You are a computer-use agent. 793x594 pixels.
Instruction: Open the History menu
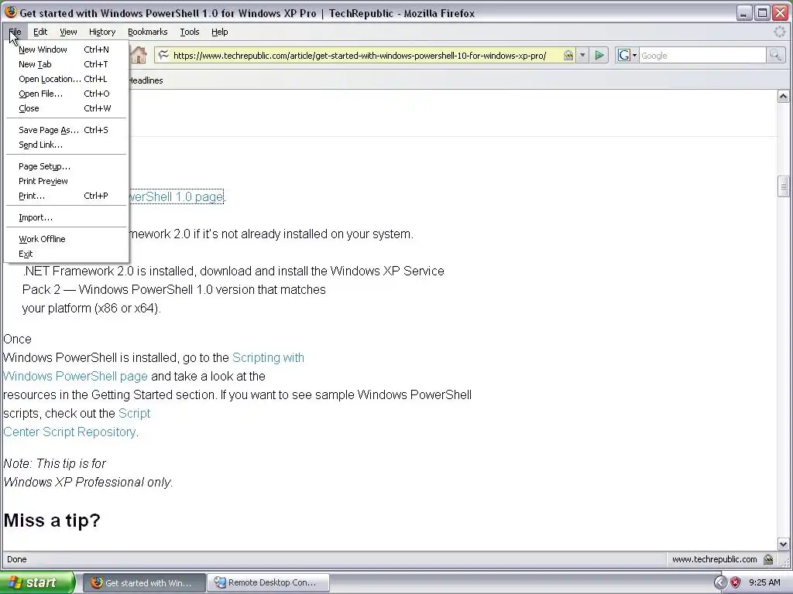pos(102,32)
